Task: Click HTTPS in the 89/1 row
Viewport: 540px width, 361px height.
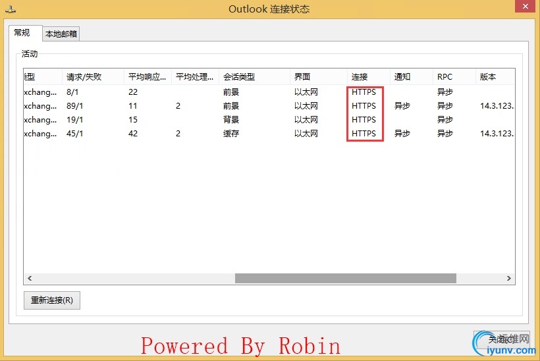Action: (x=364, y=106)
